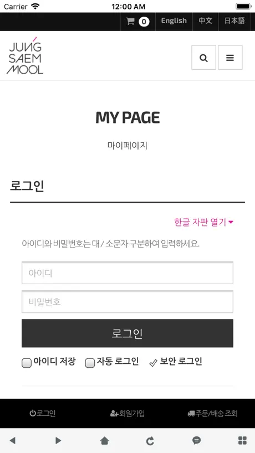255x453 pixels.
Task: Open the hamburger menu icon
Action: [x=230, y=58]
